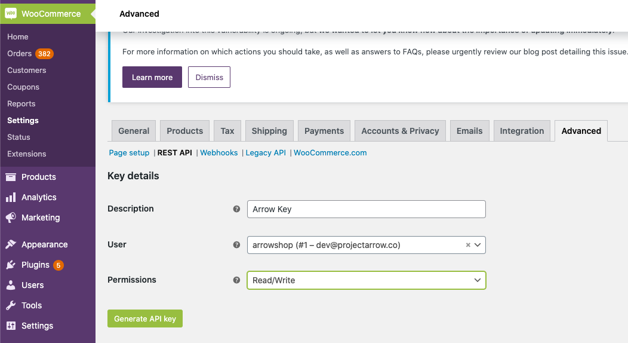628x343 pixels.
Task: Expand the User dropdown arrow
Action: (478, 245)
